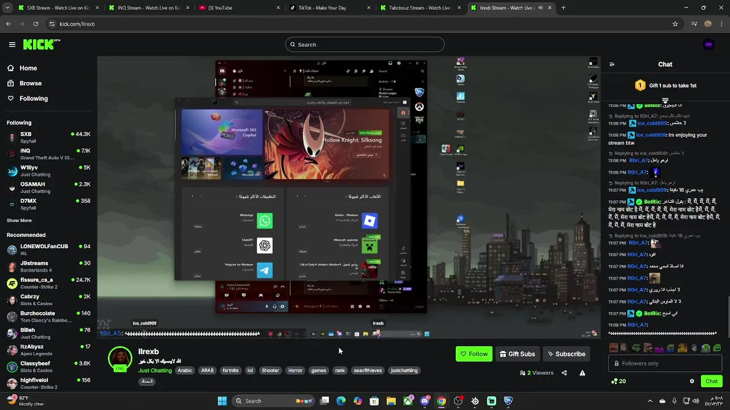This screenshot has height=410, width=730.
Task: Switch to YouTube browser tab
Action: [240, 8]
